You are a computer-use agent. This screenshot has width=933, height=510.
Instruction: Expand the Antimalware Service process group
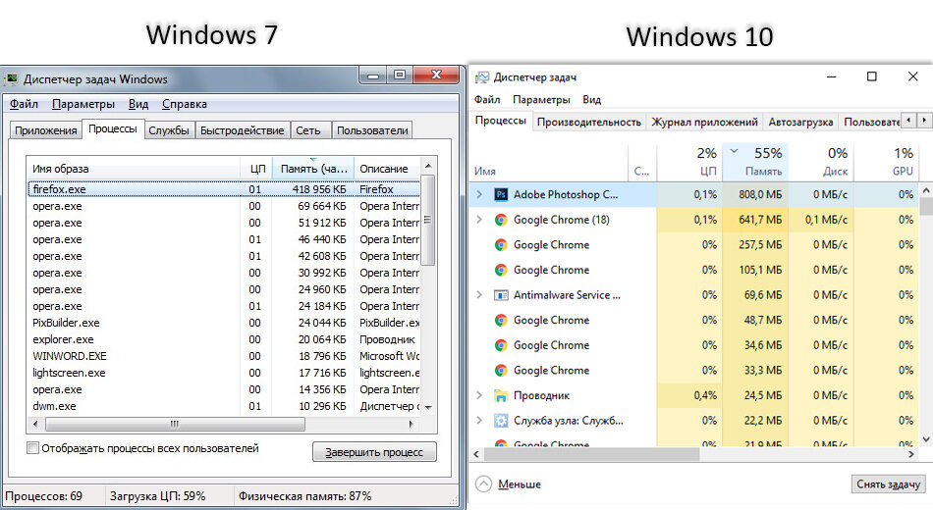tap(479, 294)
